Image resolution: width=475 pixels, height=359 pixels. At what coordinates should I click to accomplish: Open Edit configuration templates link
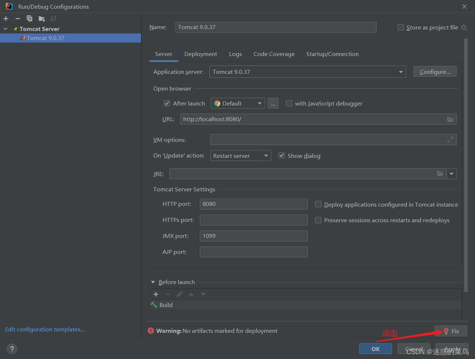point(45,329)
